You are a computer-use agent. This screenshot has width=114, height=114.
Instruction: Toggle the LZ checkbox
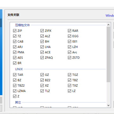pos(69,91)
